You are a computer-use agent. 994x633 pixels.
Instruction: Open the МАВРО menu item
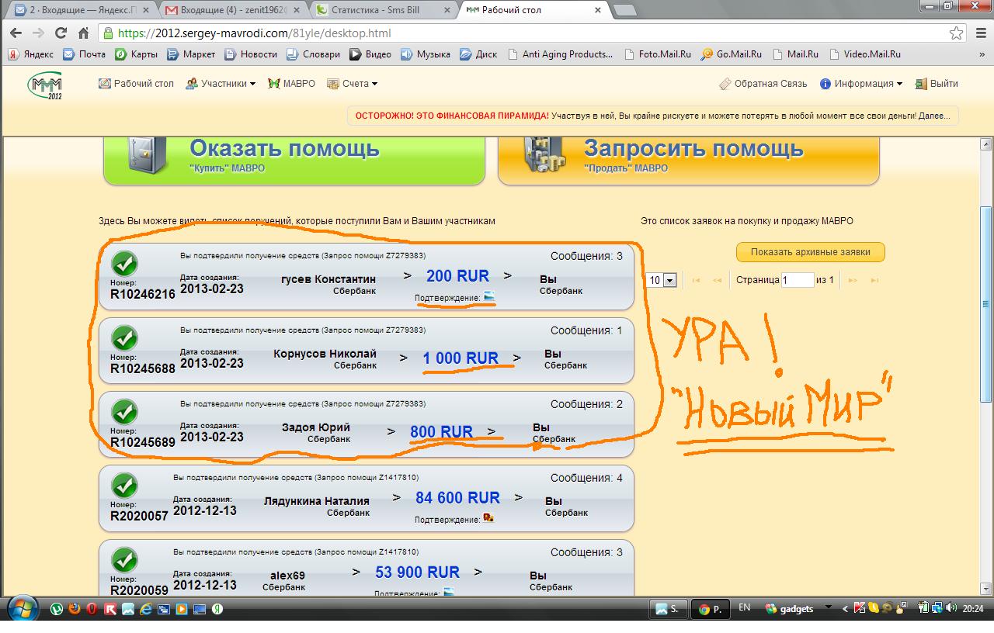(x=291, y=84)
